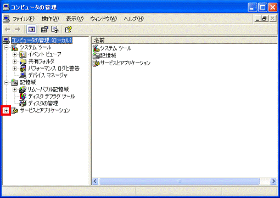Click 記憶域 icon in right pane
280x198 pixels.
pyautogui.click(x=96, y=55)
